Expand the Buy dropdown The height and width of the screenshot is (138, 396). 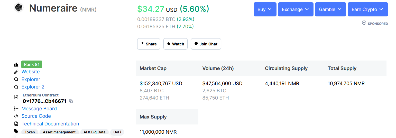pyautogui.click(x=265, y=9)
